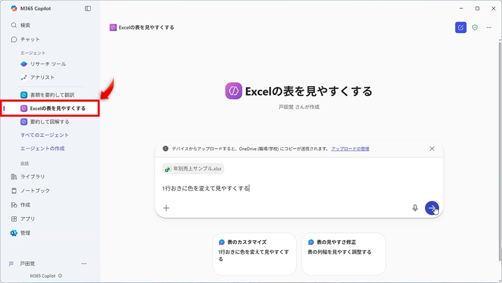The image size is (502, 283).
Task: Open the 書類を要約して翻訳 agent
Action: click(x=52, y=95)
